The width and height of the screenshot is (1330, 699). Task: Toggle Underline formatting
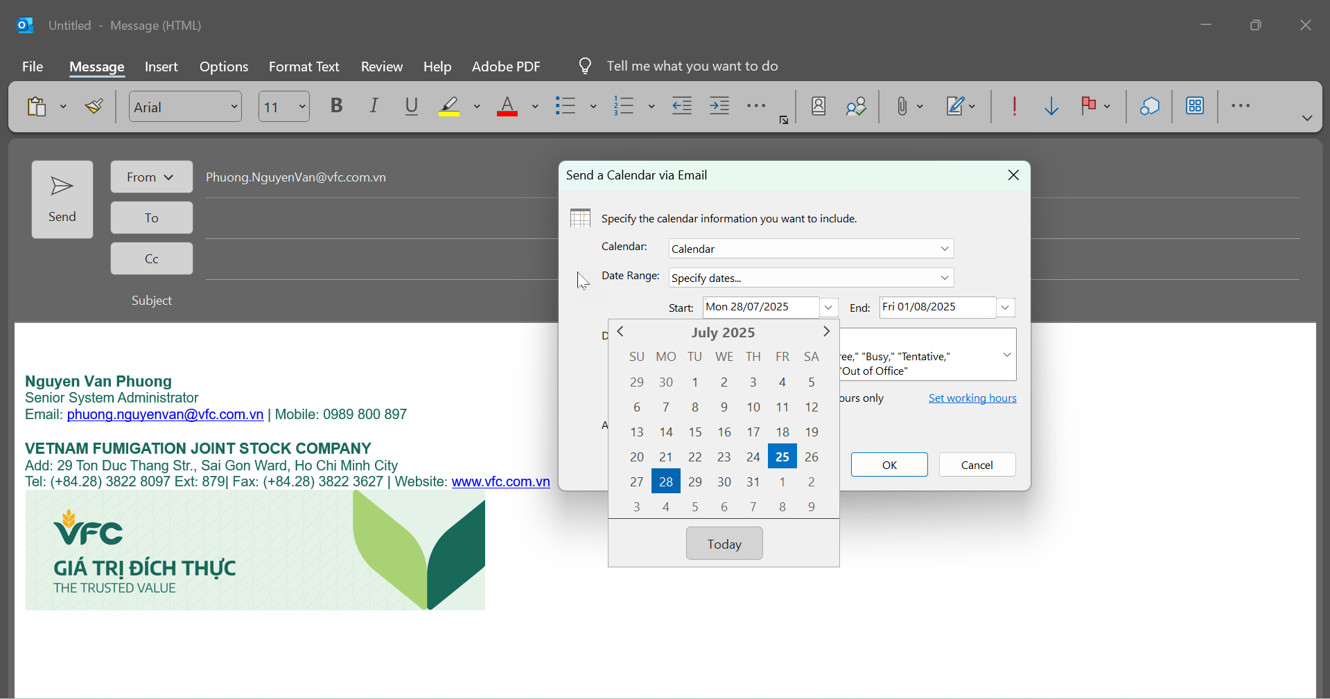pos(412,106)
